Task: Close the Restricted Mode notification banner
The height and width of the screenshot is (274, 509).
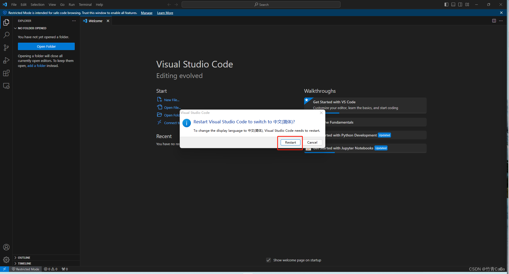Action: [x=501, y=13]
